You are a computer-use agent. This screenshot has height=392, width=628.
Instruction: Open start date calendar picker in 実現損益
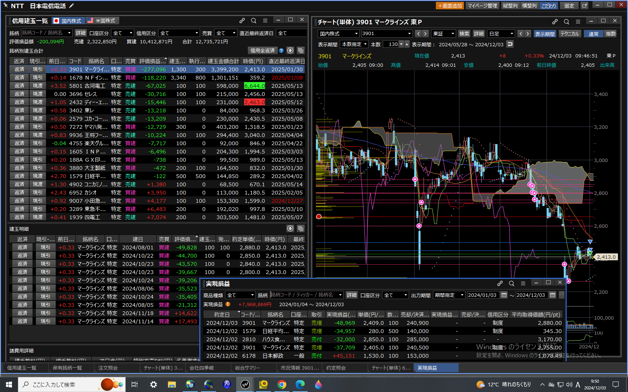pyautogui.click(x=504, y=295)
